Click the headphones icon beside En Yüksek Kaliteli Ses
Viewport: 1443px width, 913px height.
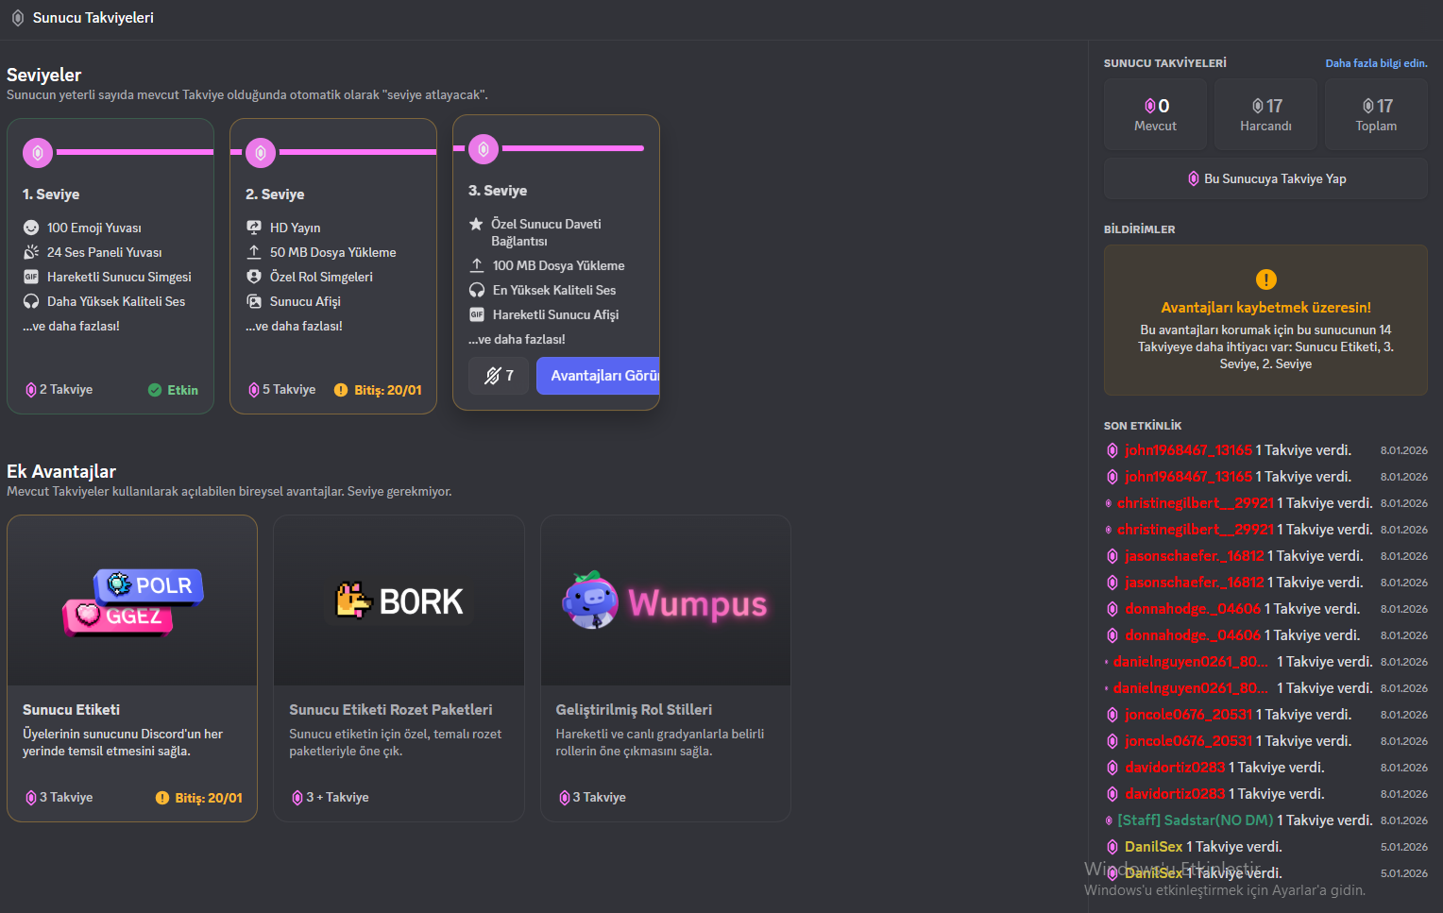477,290
